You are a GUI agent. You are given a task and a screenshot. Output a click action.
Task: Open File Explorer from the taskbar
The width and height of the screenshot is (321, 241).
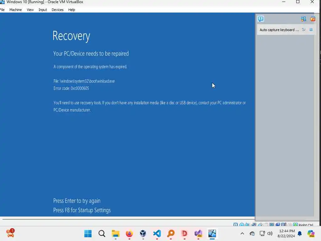click(115, 233)
